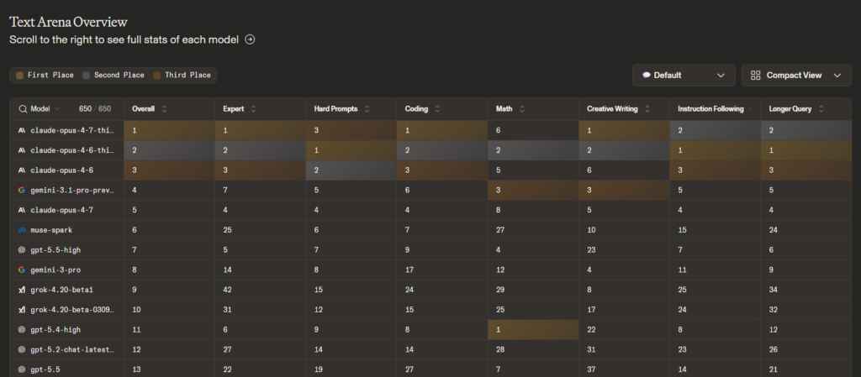Open the gpt-5.2-chat-latest model name
This screenshot has width=861, height=377.
(x=72, y=349)
